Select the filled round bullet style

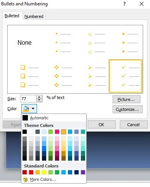click(x=63, y=43)
